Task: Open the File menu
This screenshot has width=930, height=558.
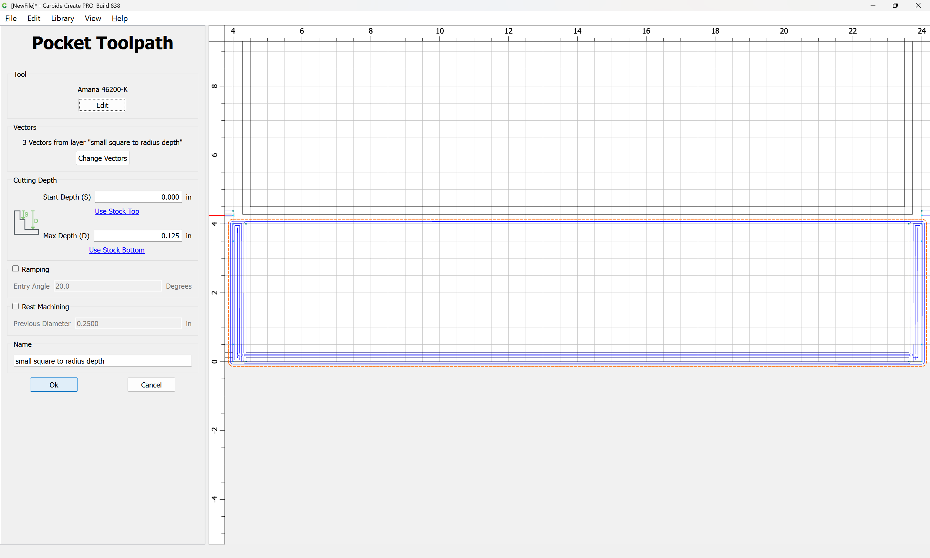Action: (11, 18)
